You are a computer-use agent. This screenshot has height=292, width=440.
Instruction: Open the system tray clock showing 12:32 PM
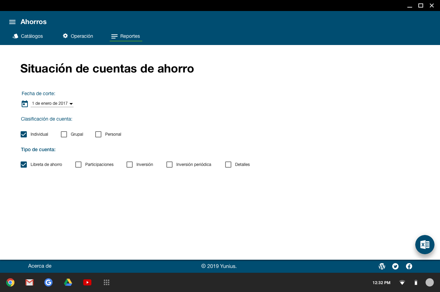pos(381,283)
